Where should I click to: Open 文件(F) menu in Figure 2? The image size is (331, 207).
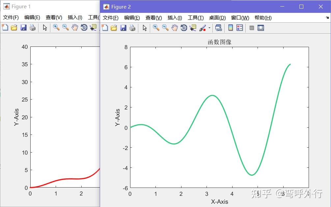click(110, 18)
